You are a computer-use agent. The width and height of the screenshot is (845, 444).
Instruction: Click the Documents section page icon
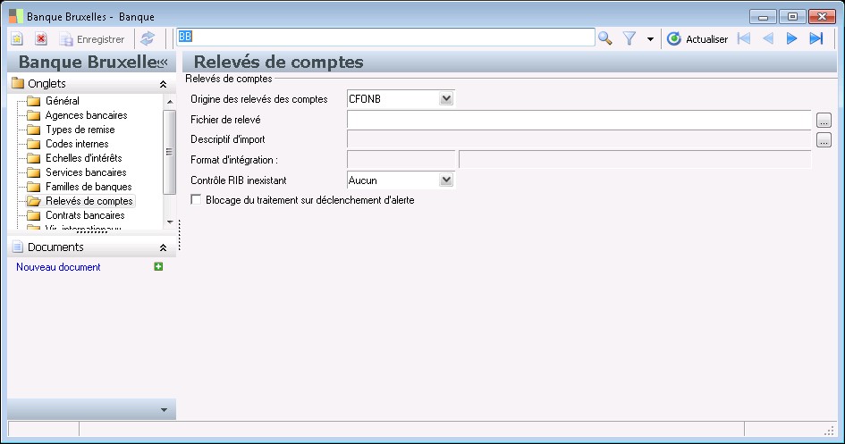17,247
